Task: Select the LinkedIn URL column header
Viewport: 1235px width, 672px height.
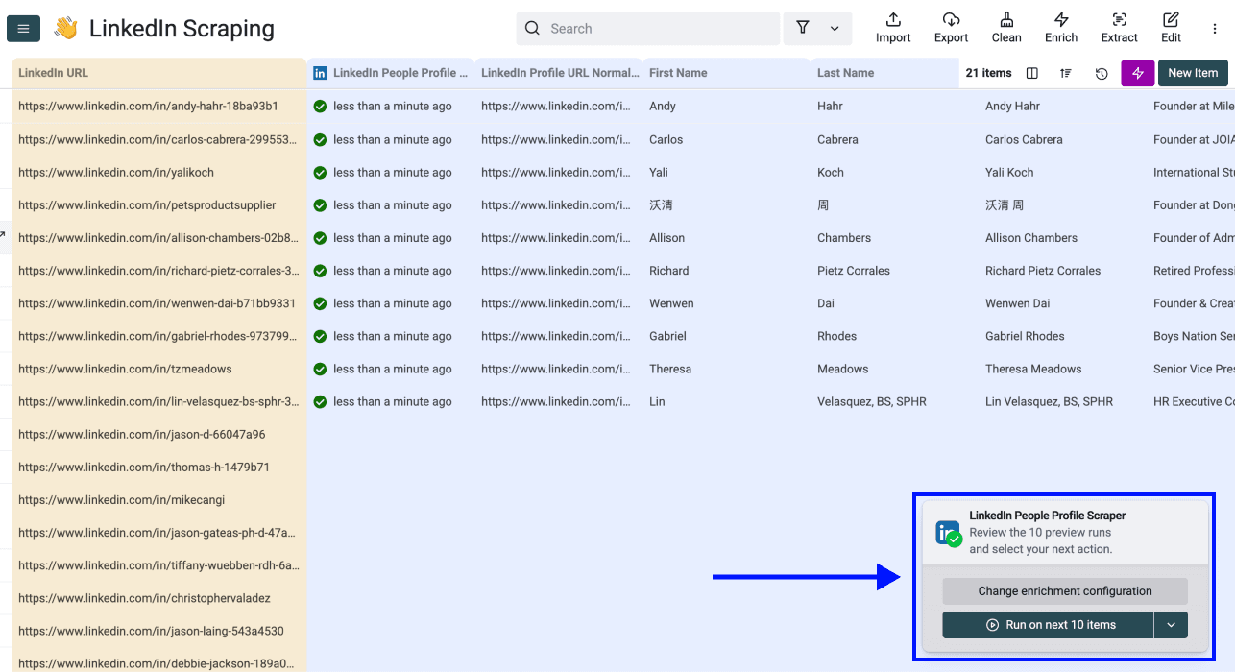Action: click(54, 73)
